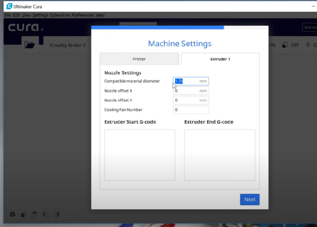Click the adhesion icon in toolbar
The image size is (317, 227).
pyautogui.click(x=308, y=45)
